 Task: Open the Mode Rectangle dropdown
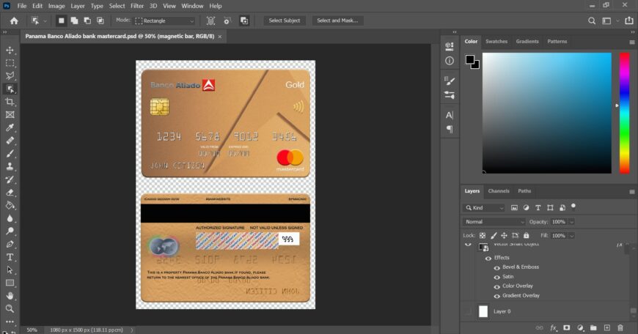tap(164, 21)
